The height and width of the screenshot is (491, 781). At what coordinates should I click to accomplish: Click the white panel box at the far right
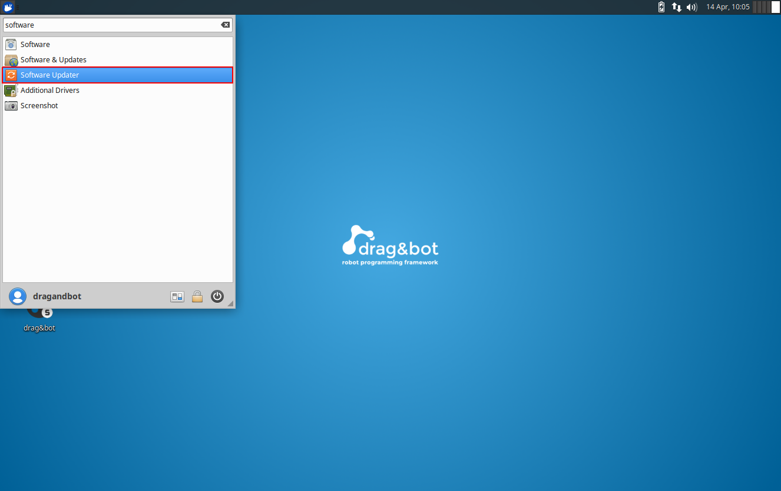[776, 7]
